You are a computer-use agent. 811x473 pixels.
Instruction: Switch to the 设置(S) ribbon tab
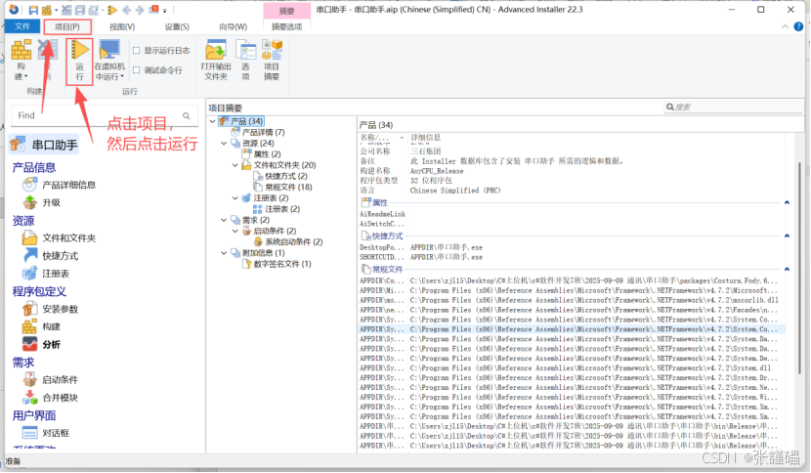pos(177,26)
